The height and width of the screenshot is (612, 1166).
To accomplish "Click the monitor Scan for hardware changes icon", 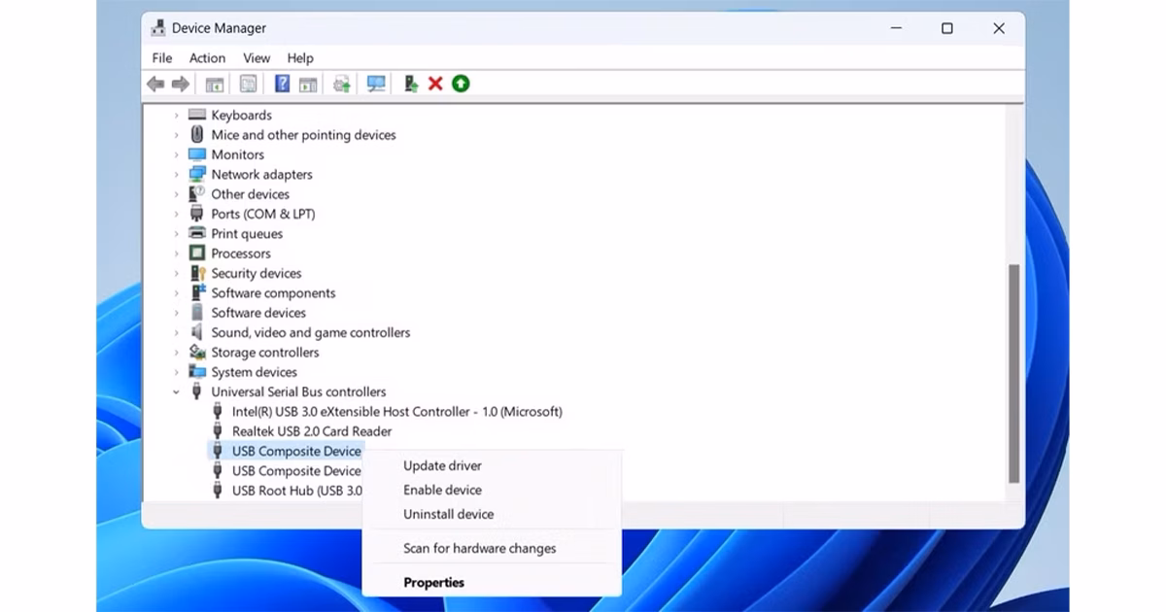I will click(376, 85).
